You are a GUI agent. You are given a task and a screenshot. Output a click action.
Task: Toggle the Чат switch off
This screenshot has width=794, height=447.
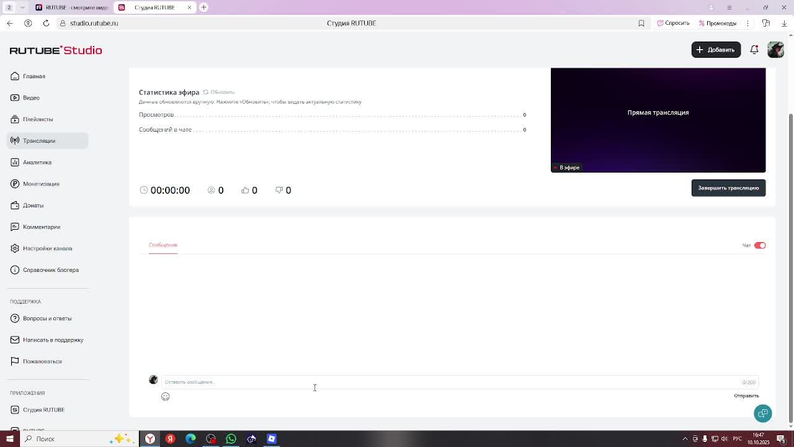[760, 245]
